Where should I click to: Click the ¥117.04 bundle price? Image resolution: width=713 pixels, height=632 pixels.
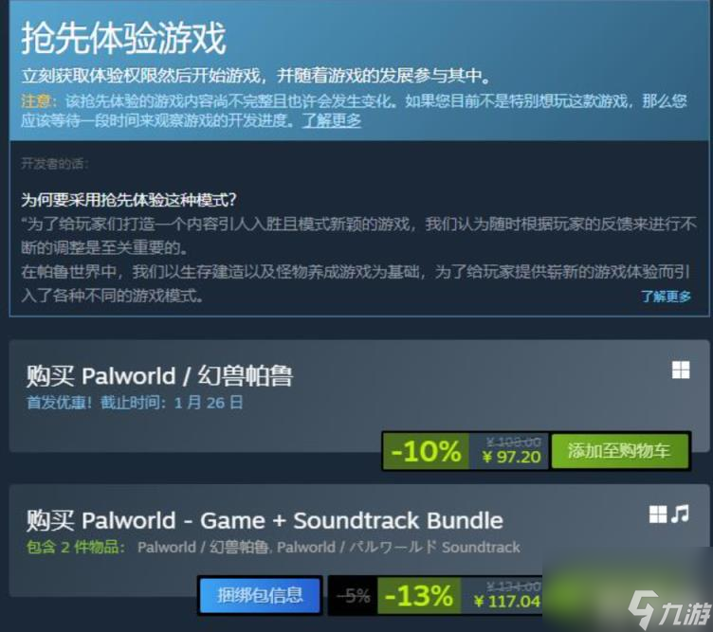(x=507, y=601)
